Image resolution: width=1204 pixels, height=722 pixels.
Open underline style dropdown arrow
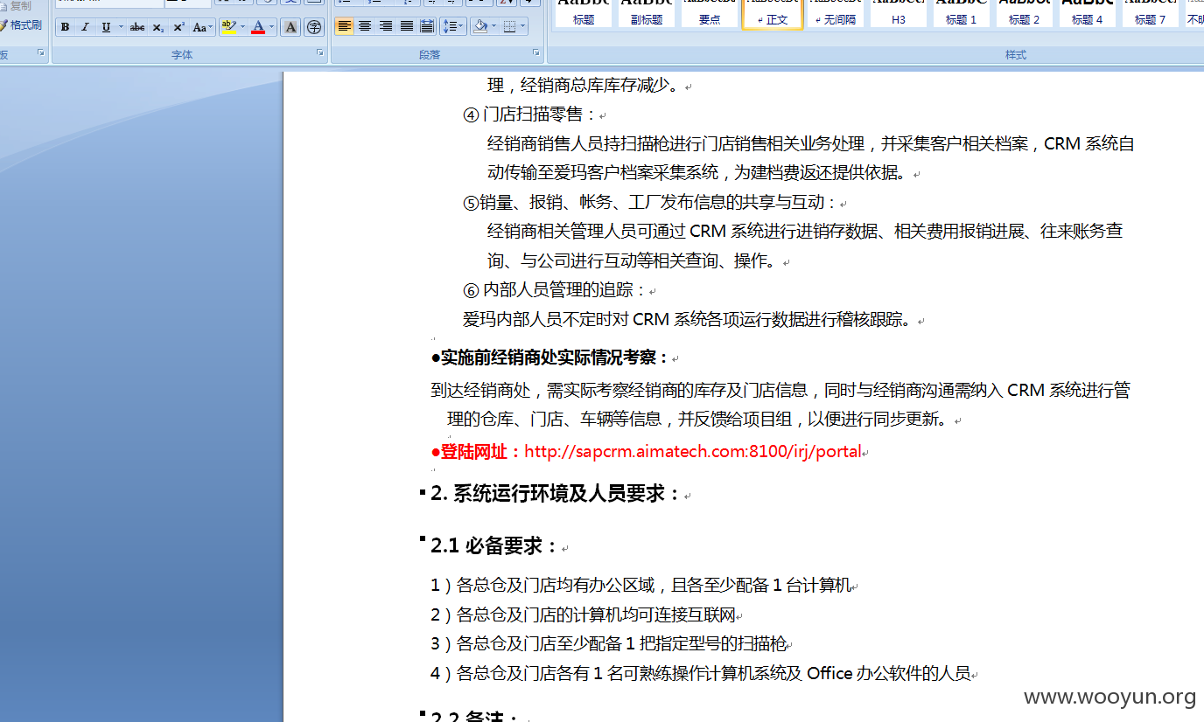pos(121,27)
